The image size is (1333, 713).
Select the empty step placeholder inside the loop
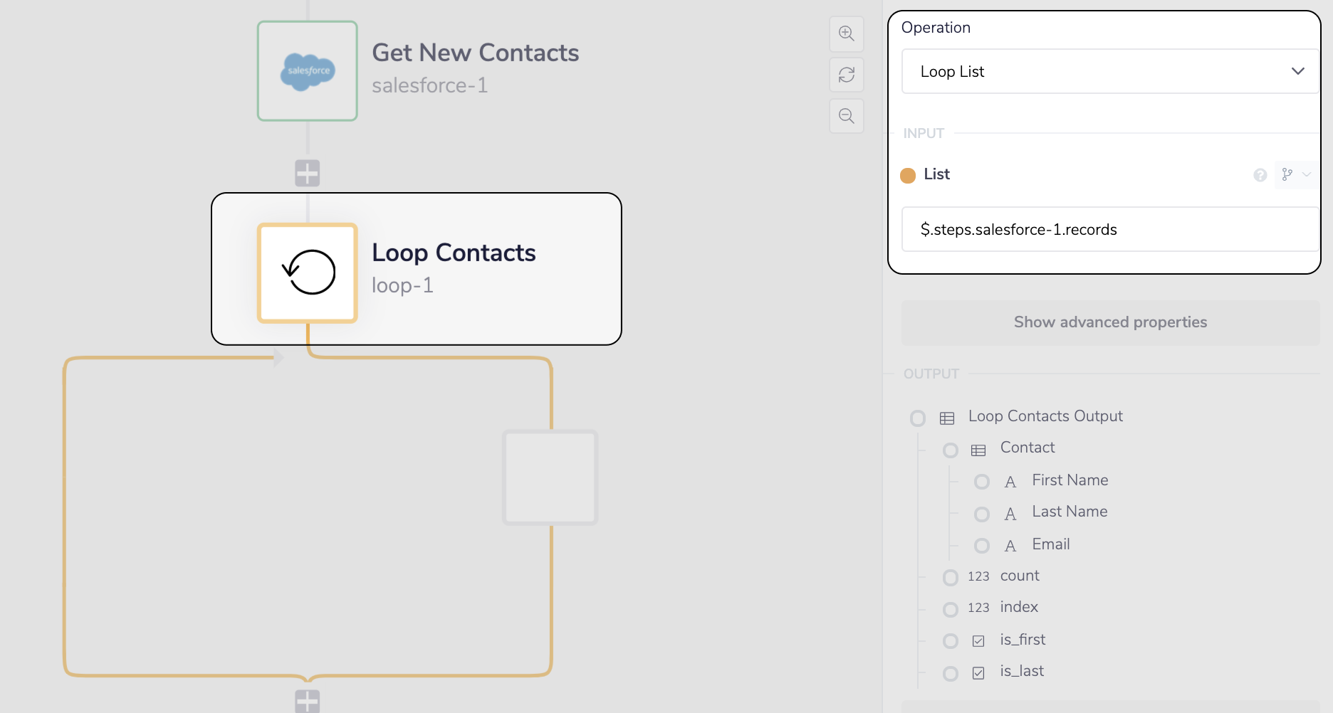coord(550,477)
